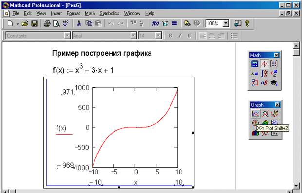
Task: Click the Calculate equals sign icon
Action: (x=174, y=24)
